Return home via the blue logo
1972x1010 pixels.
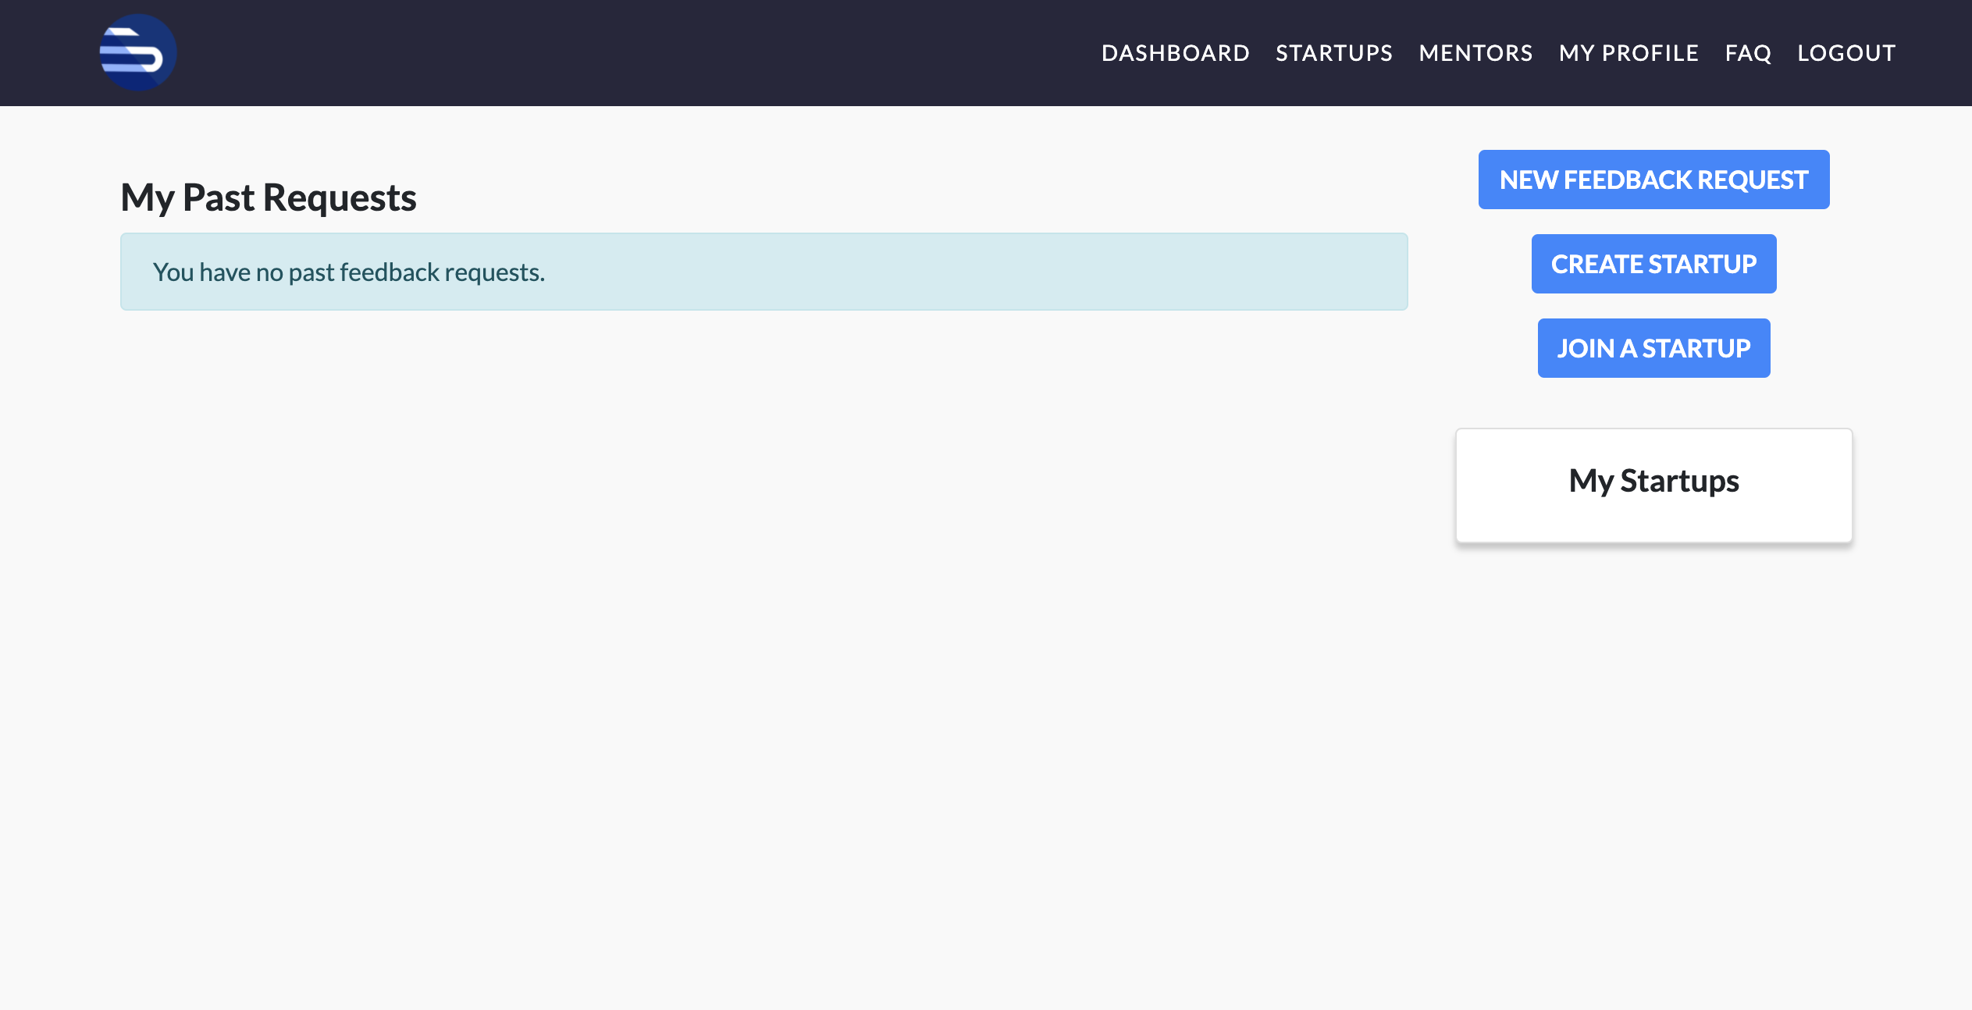(x=138, y=52)
